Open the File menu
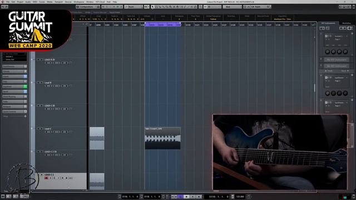 (8, 2)
